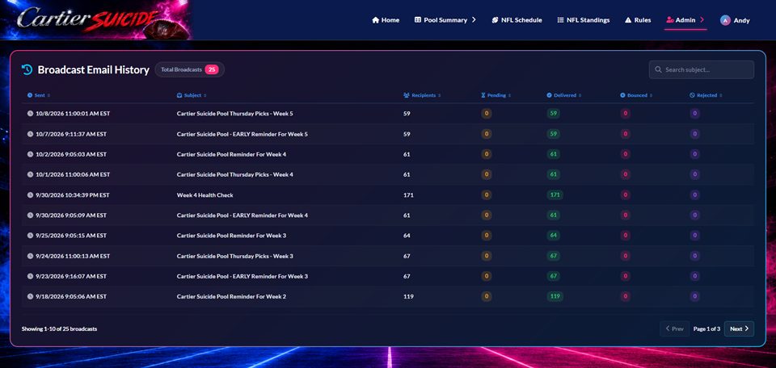Click recipients value 171 in Health Check row
The image size is (776, 368).
408,195
